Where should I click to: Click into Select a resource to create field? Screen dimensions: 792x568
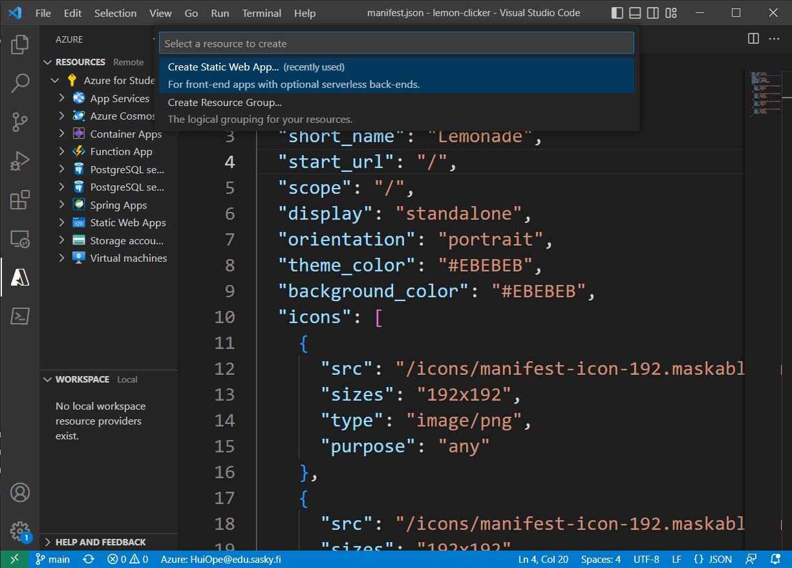pos(396,43)
